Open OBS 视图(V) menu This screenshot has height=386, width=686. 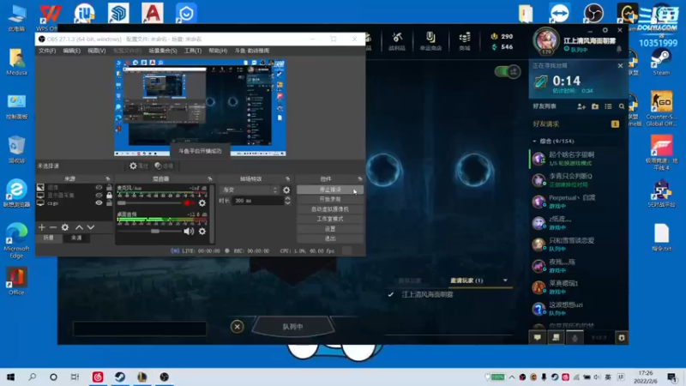point(96,51)
